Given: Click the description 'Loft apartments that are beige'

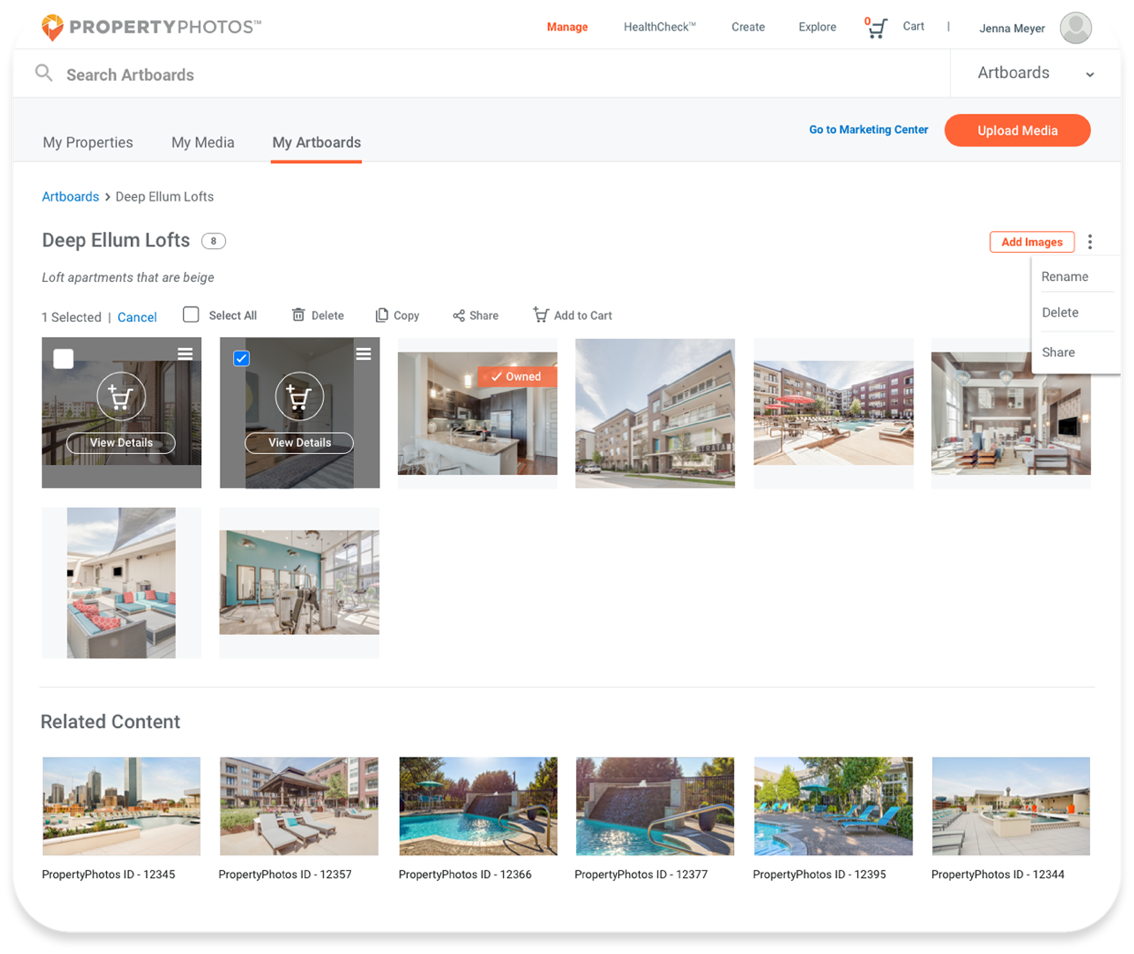Looking at the screenshot, I should tap(128, 277).
